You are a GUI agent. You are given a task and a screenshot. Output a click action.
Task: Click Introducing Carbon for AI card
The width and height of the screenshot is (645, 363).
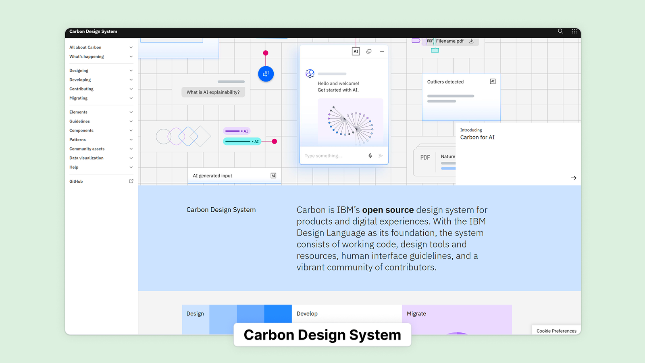(x=518, y=154)
